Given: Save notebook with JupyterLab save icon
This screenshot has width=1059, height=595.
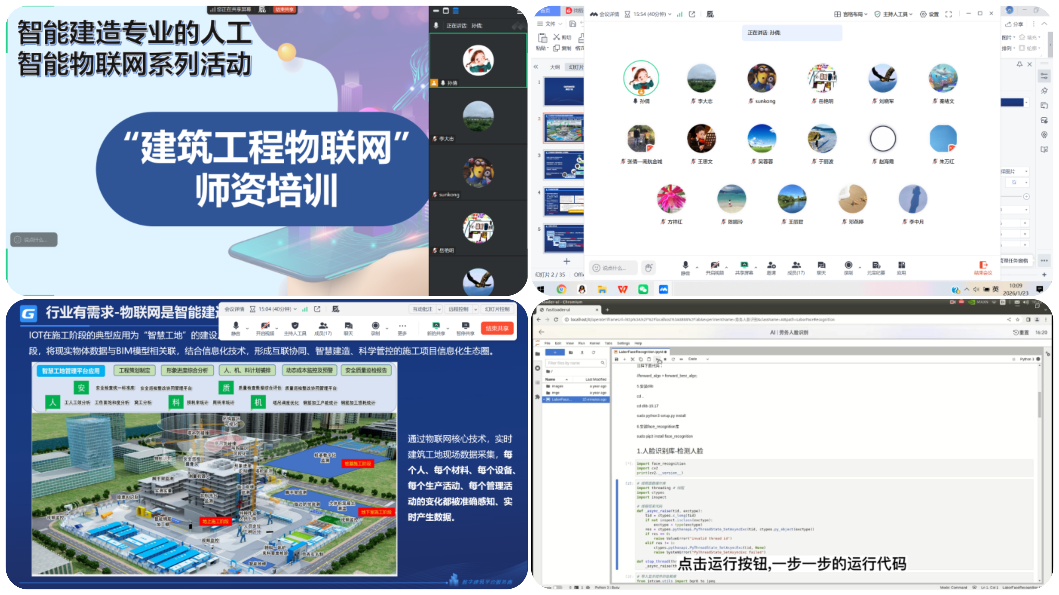Looking at the screenshot, I should pos(616,359).
